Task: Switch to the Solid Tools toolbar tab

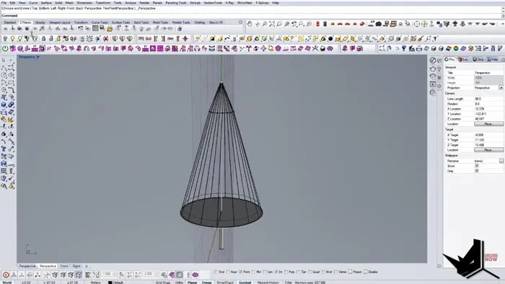Action: [141, 22]
